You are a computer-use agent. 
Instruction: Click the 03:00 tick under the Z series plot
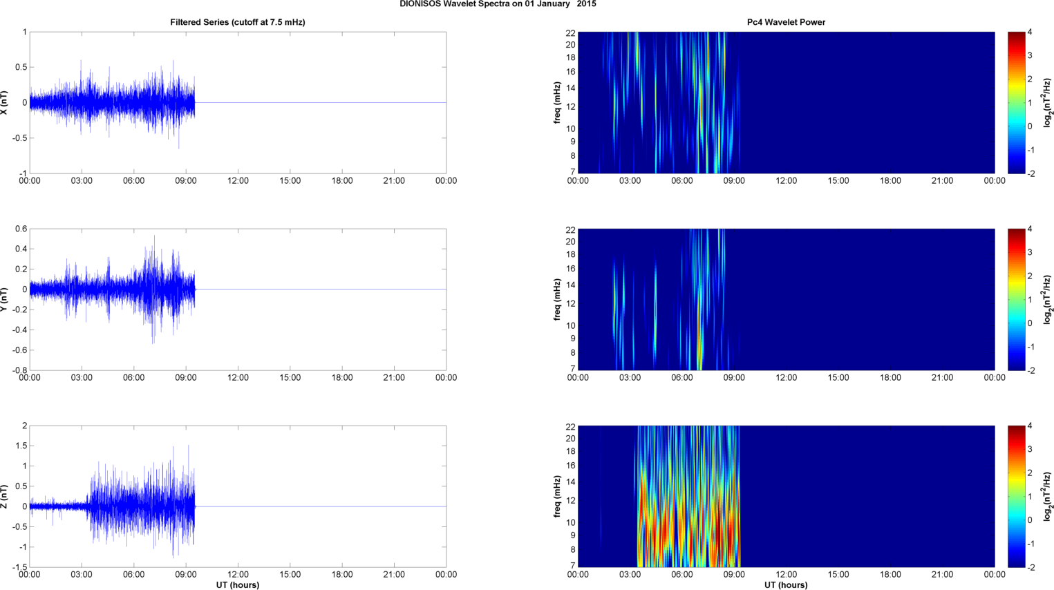pos(82,575)
